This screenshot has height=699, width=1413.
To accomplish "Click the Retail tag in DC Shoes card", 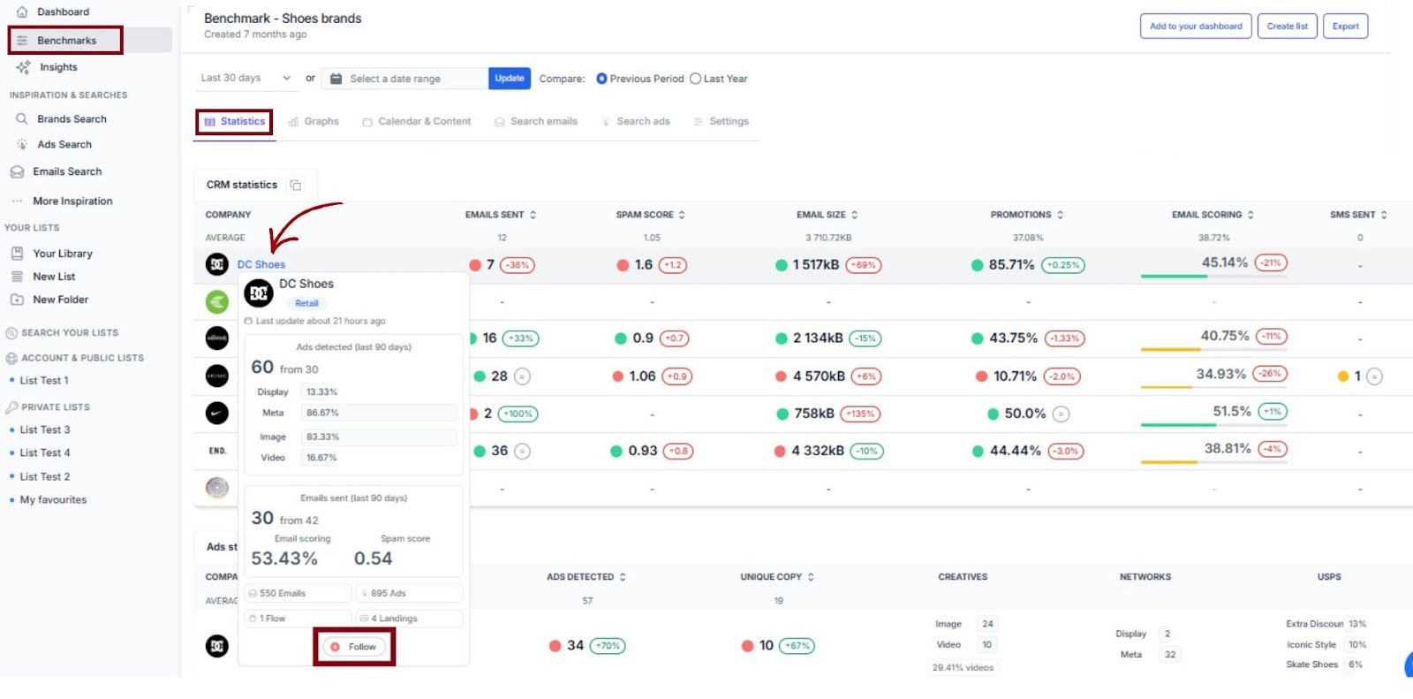I will tap(306, 303).
